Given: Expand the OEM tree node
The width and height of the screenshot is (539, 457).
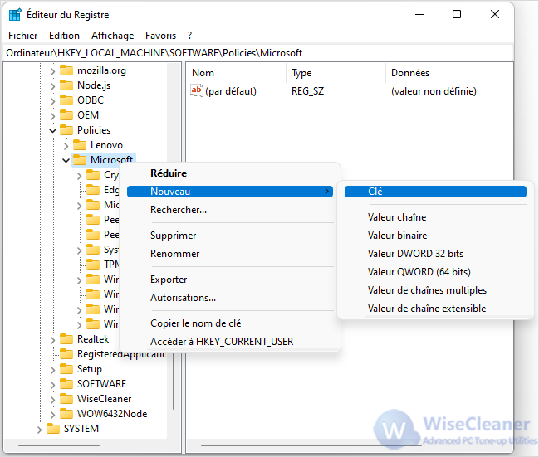Looking at the screenshot, I should click(52, 116).
